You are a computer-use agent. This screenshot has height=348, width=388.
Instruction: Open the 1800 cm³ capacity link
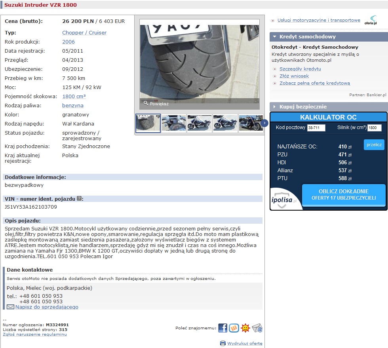pyautogui.click(x=74, y=96)
